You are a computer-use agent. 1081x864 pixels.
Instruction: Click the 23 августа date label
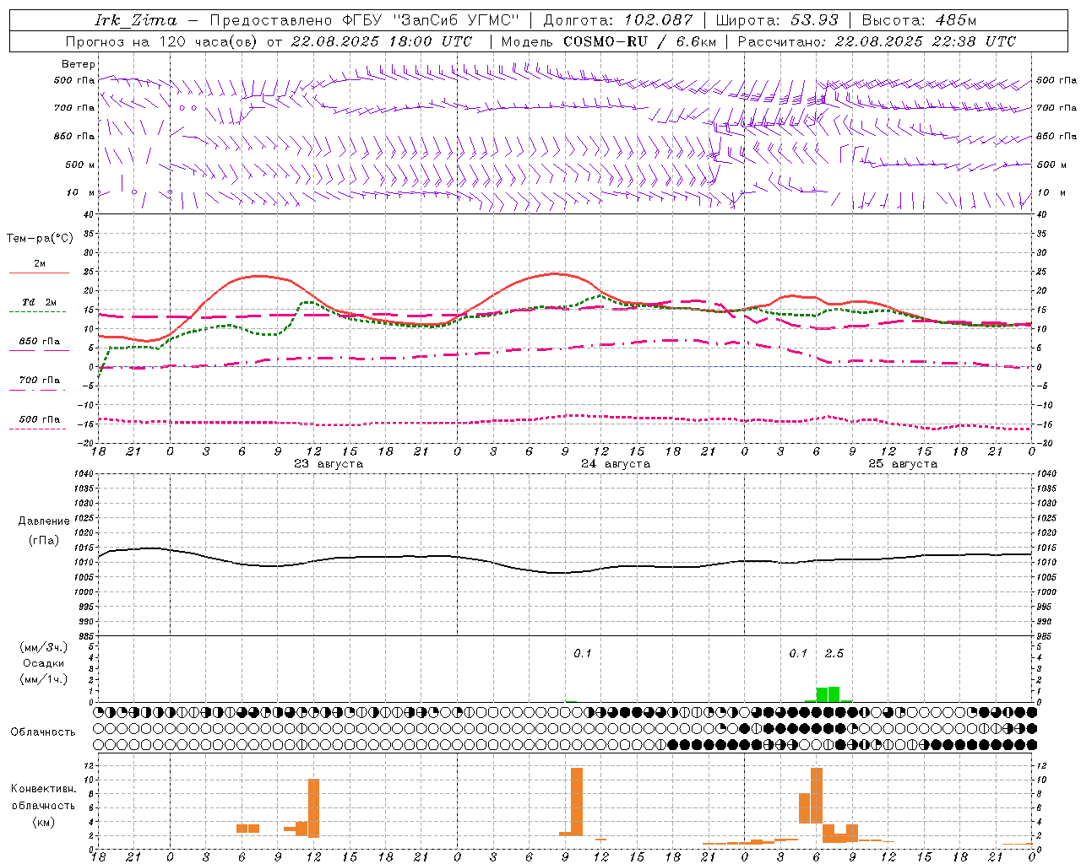(329, 464)
